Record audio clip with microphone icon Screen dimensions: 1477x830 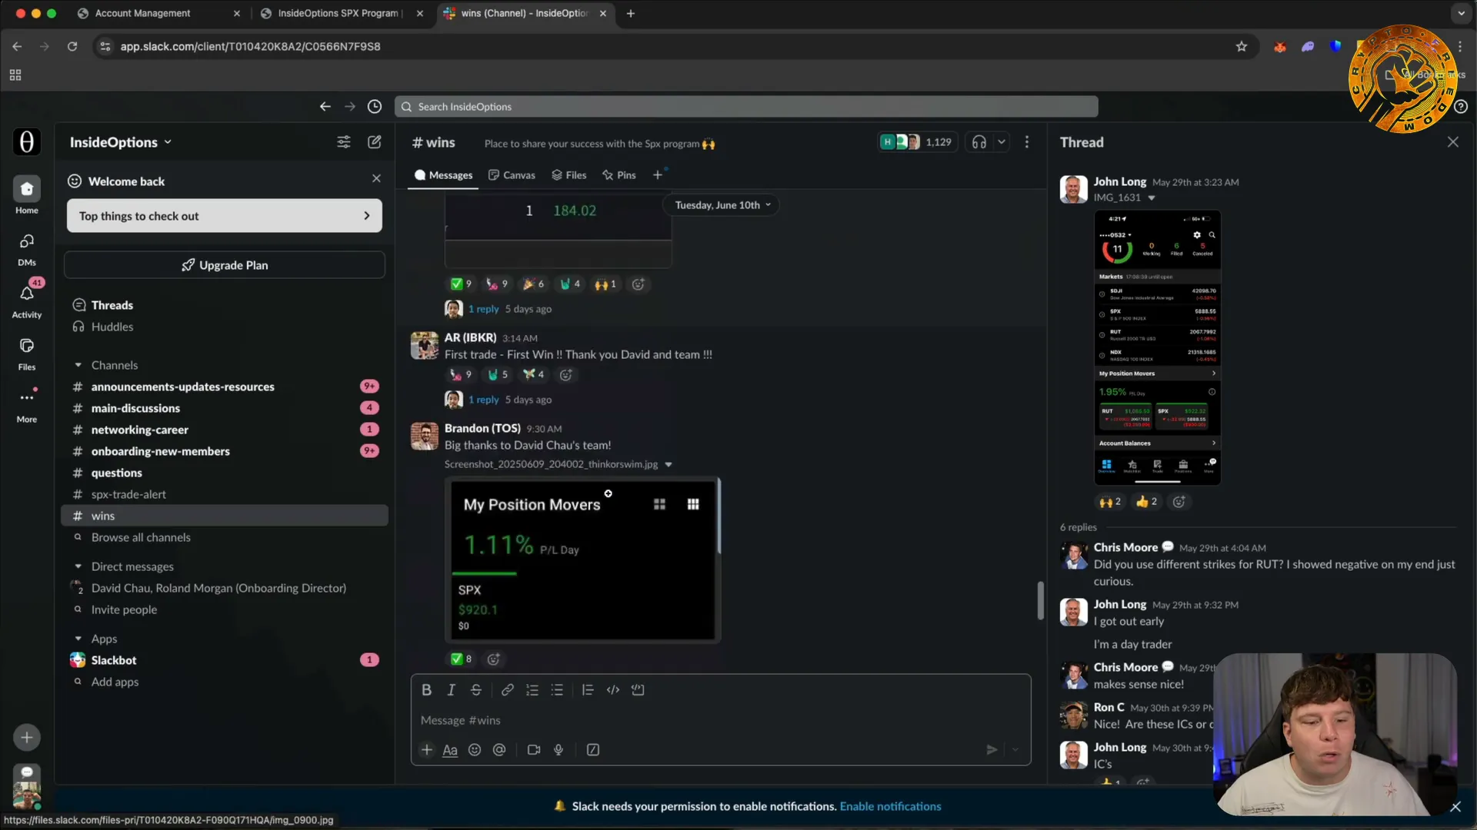coord(558,750)
